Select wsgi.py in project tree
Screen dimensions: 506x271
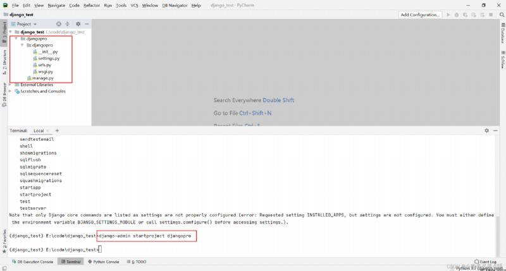click(43, 71)
